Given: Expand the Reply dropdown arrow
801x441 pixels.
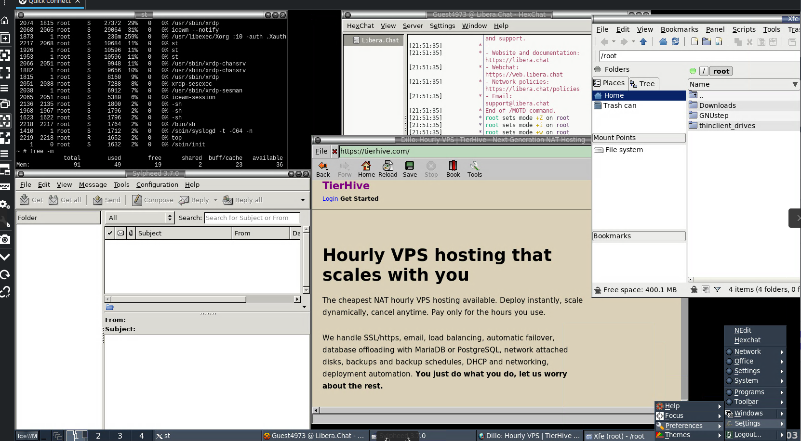Looking at the screenshot, I should pyautogui.click(x=215, y=200).
